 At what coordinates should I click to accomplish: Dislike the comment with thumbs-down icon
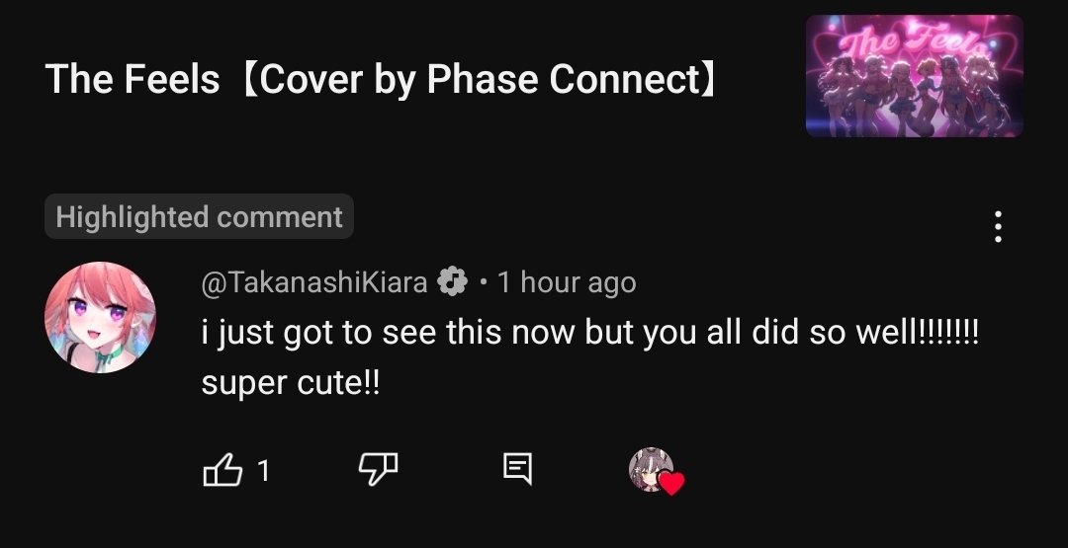377,470
